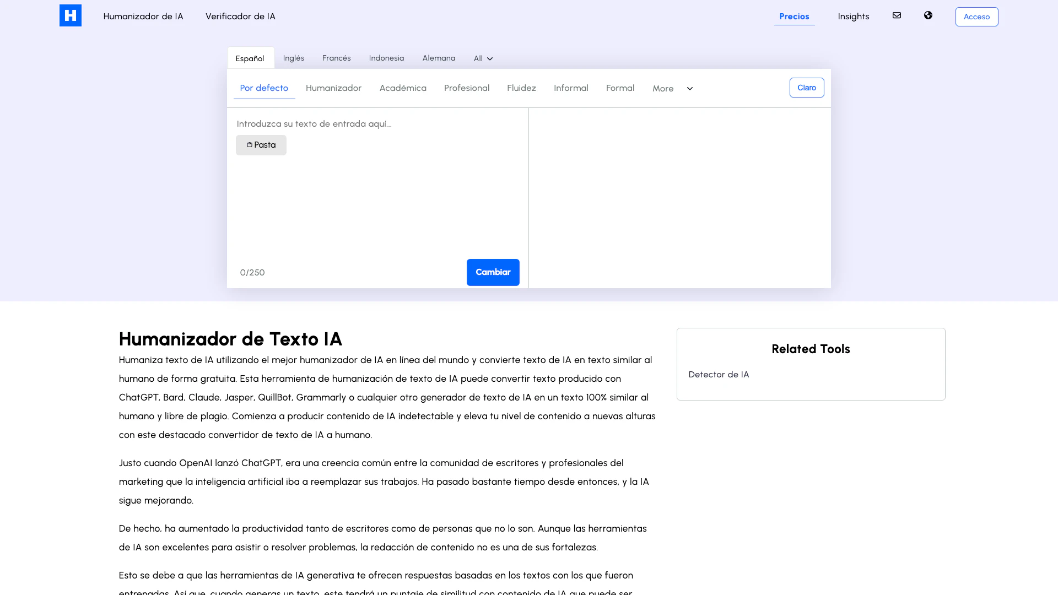Screen dimensions: 1058x595
Task: Click the blue H logo icon
Action: tap(70, 15)
